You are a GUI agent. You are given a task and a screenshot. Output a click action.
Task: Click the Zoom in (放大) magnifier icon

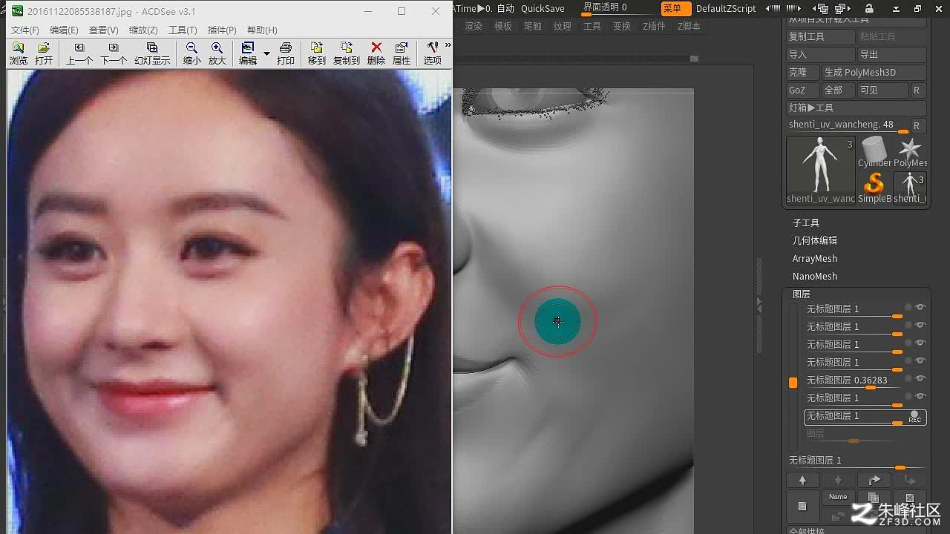click(217, 53)
